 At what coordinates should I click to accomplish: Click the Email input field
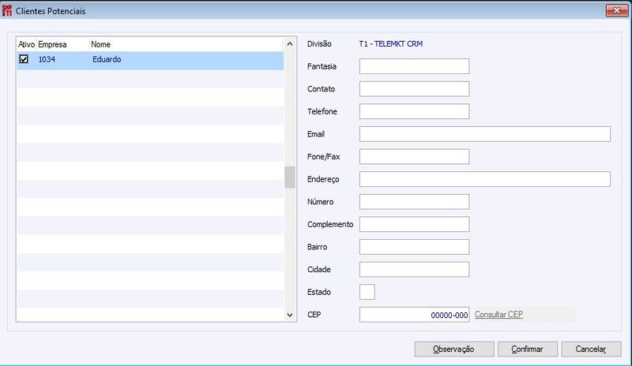[x=485, y=134]
